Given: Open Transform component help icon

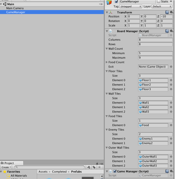Looking at the screenshot, I should point(167,12).
